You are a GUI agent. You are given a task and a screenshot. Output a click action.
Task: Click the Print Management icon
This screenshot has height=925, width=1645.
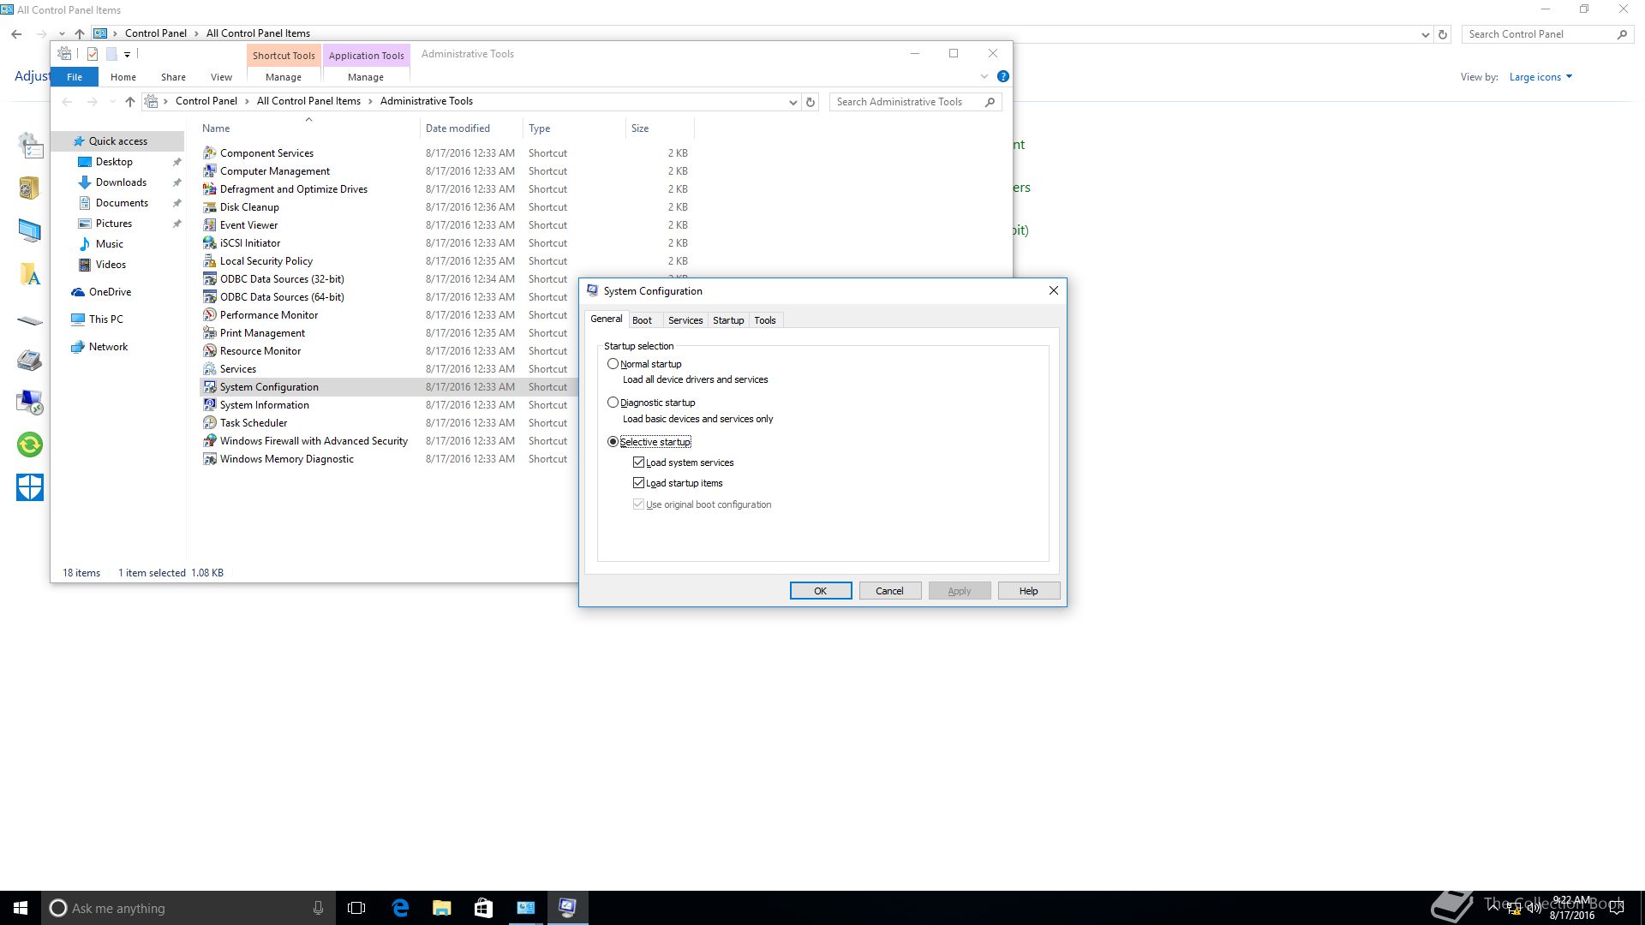click(x=210, y=333)
